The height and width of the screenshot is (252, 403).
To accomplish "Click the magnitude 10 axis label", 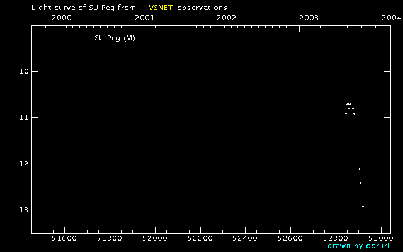I will coord(24,71).
